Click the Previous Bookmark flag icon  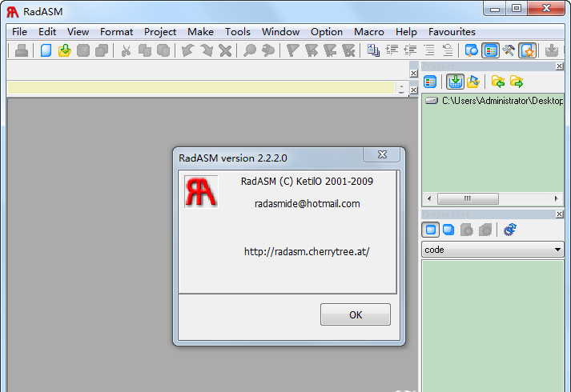(330, 50)
